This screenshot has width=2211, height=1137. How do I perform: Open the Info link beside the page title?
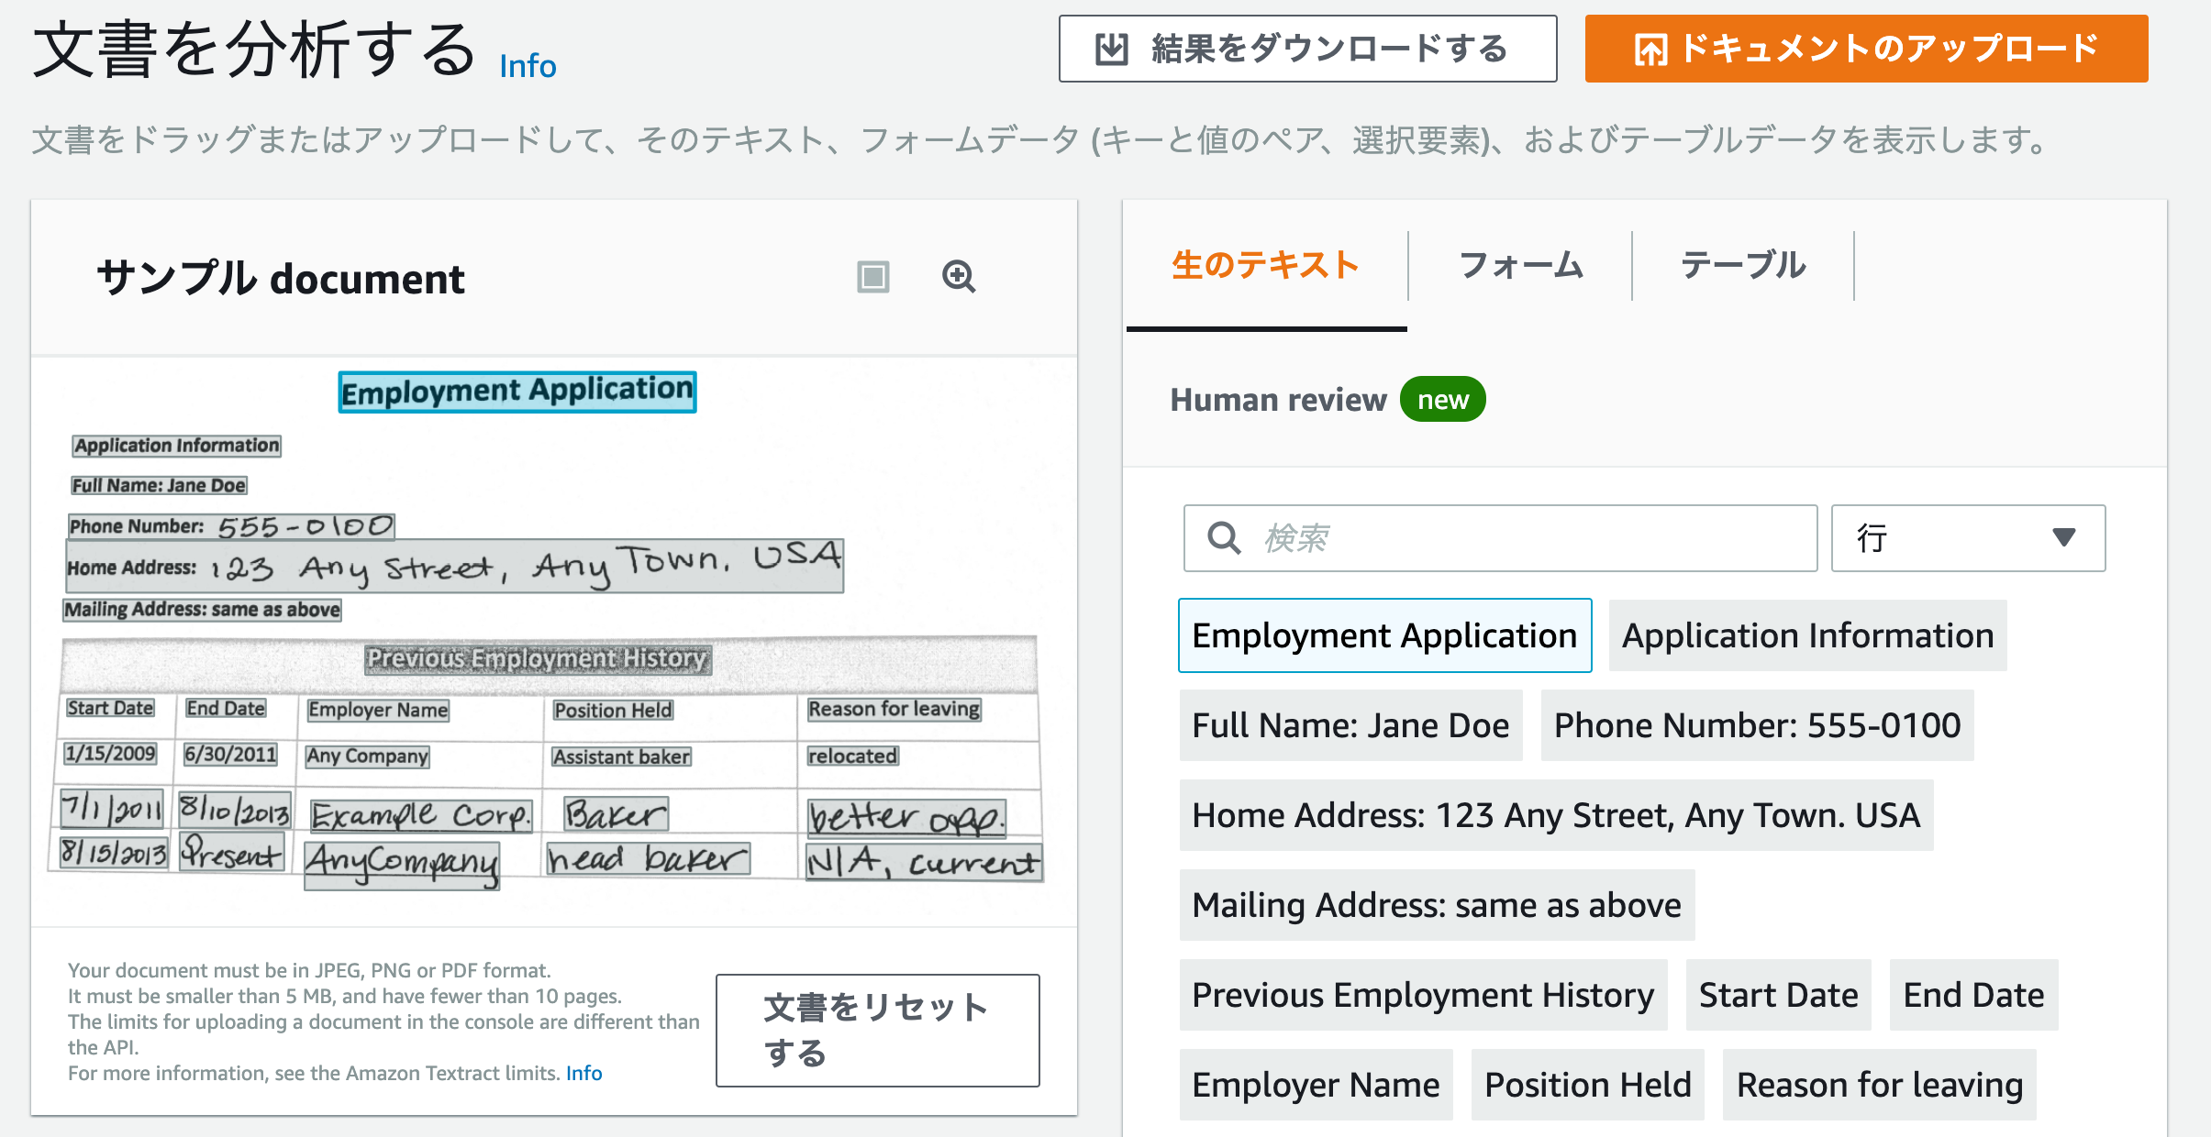point(528,66)
